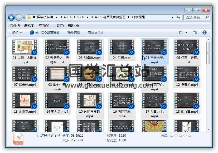
Task: Click the Back navigation arrow button
Action: click(11, 17)
